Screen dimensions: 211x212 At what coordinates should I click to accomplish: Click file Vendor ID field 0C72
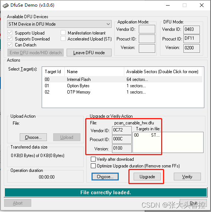point(122,130)
